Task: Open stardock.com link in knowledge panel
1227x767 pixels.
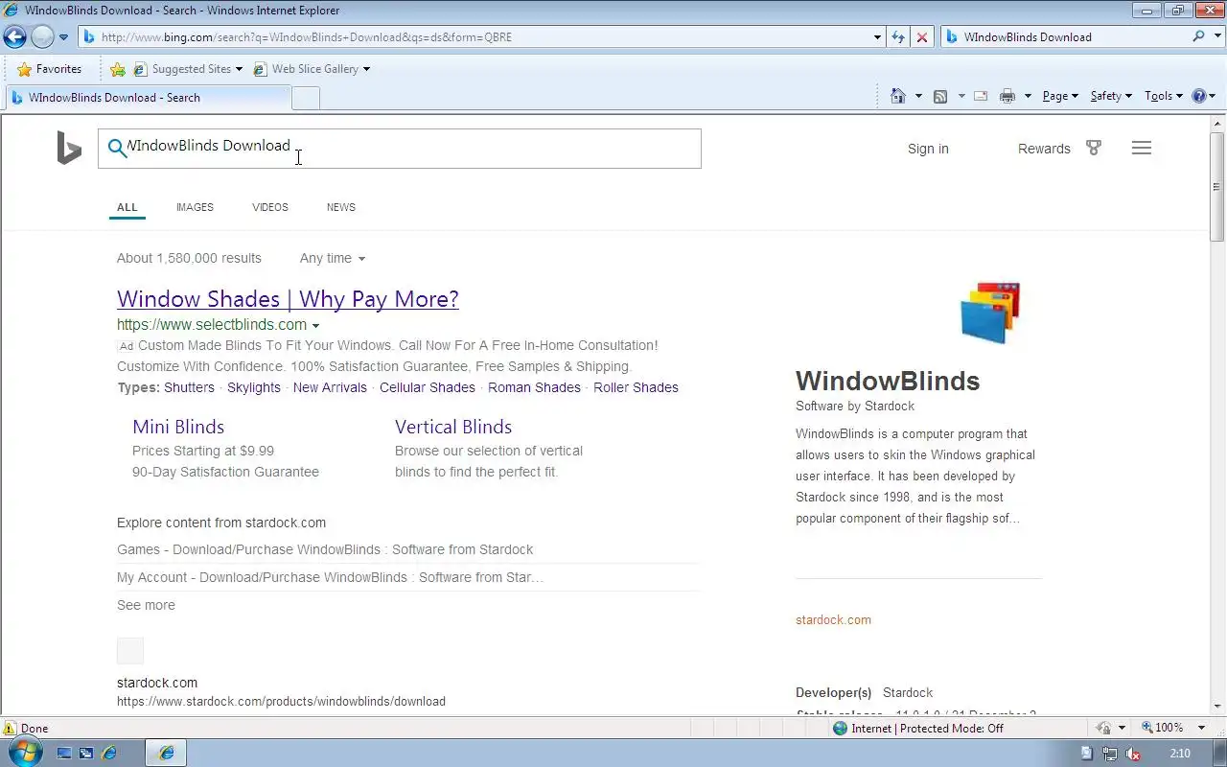Action: click(833, 620)
